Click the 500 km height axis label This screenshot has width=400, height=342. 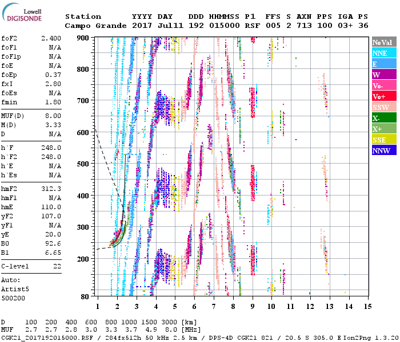83,164
